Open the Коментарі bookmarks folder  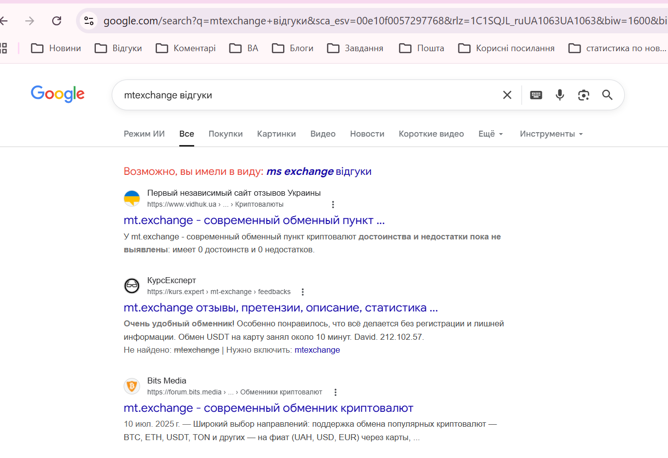tap(186, 48)
